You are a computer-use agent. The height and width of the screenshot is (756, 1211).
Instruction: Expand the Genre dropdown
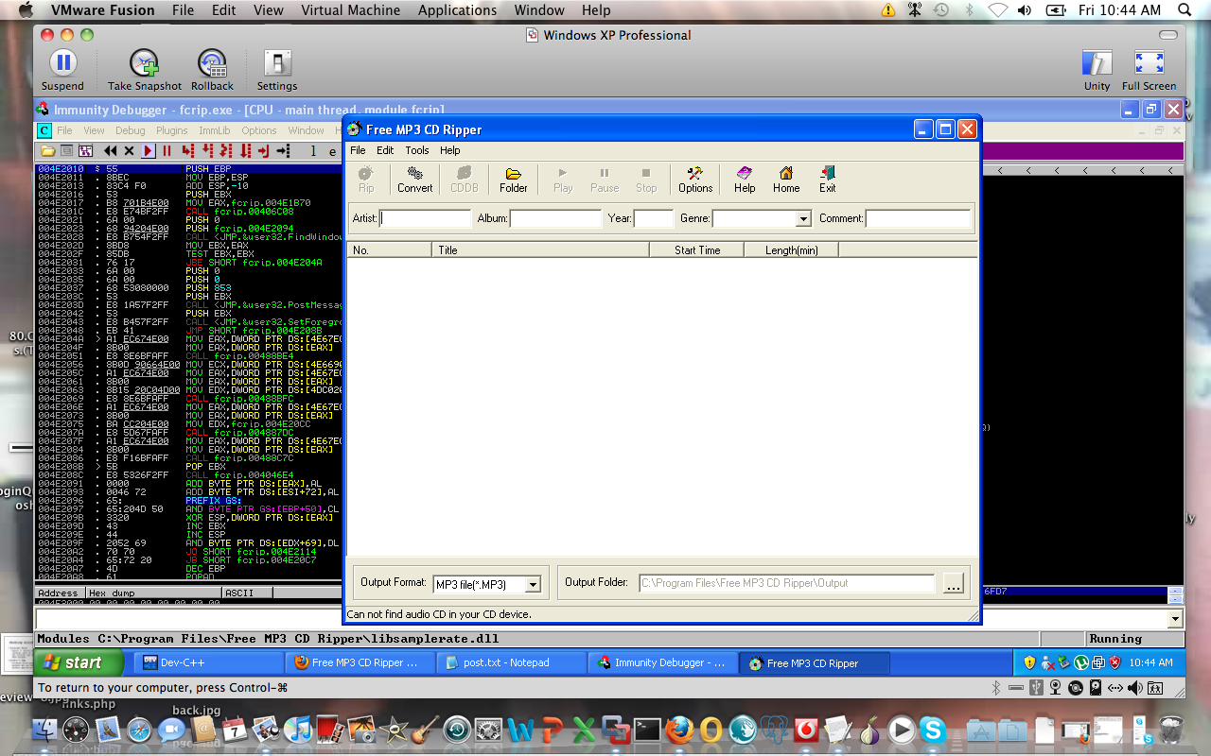coord(803,219)
